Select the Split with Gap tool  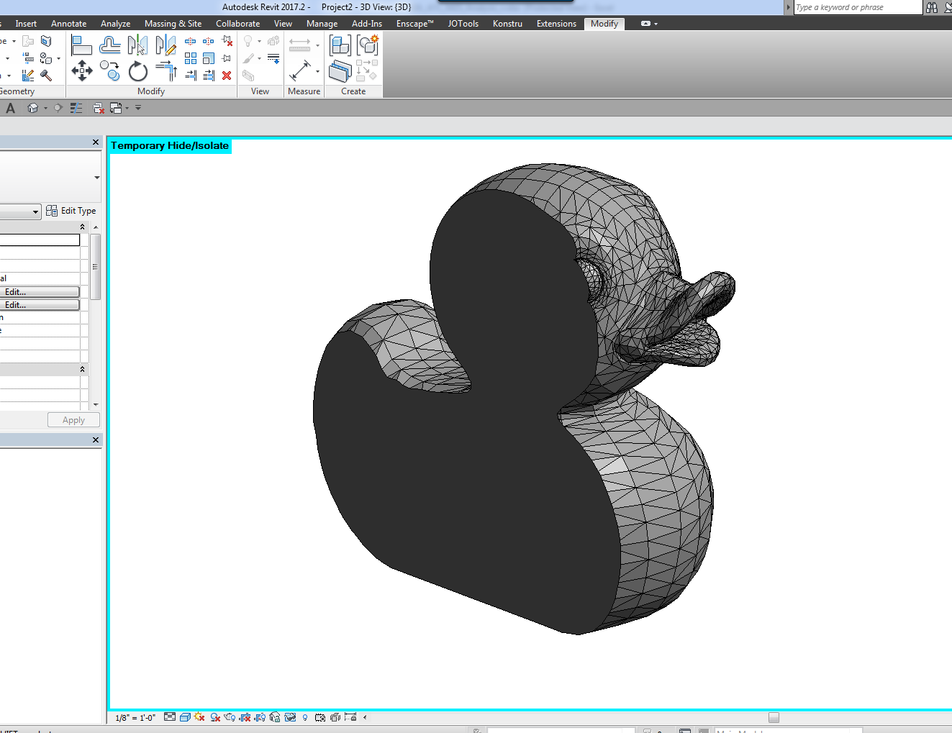pyautogui.click(x=209, y=42)
